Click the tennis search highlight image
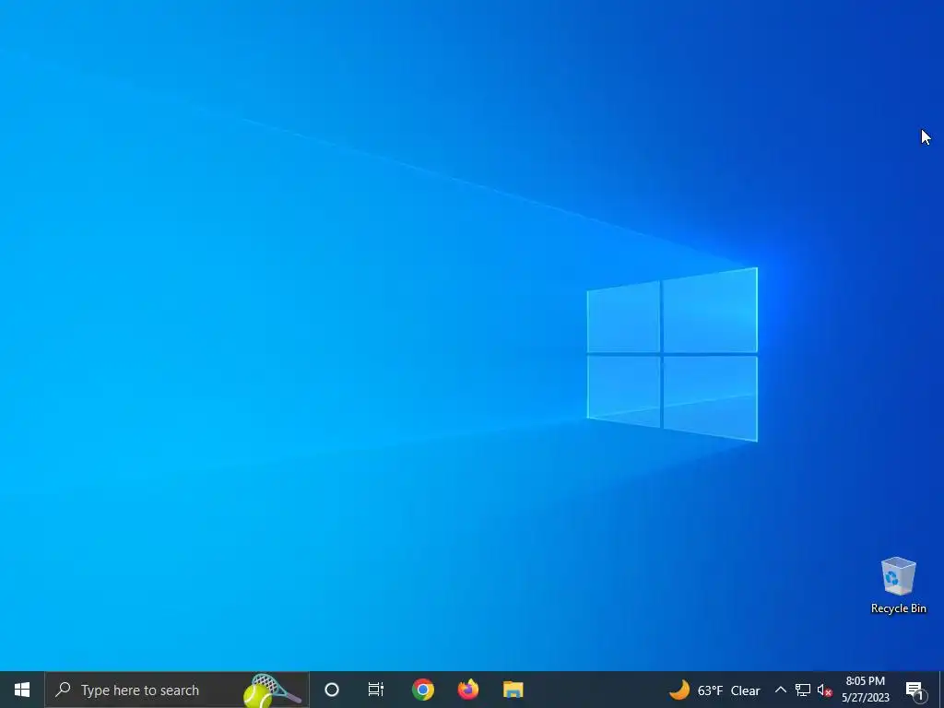 point(272,690)
